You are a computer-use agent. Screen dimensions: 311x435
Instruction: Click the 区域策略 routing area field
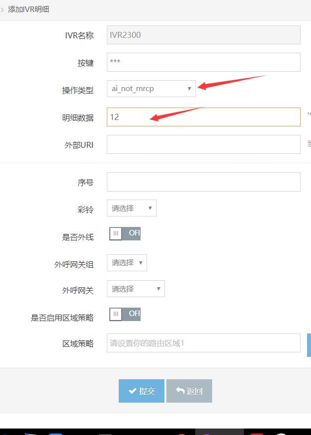[203, 343]
